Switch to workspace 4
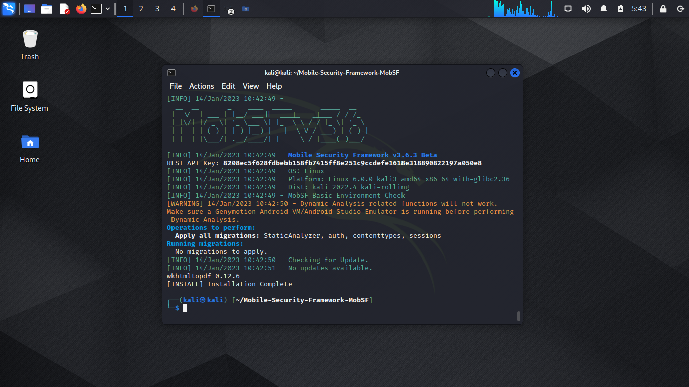The height and width of the screenshot is (387, 689). point(174,9)
